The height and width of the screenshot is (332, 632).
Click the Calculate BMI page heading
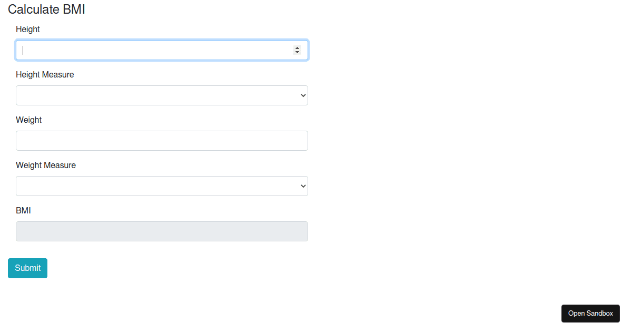coord(46,9)
